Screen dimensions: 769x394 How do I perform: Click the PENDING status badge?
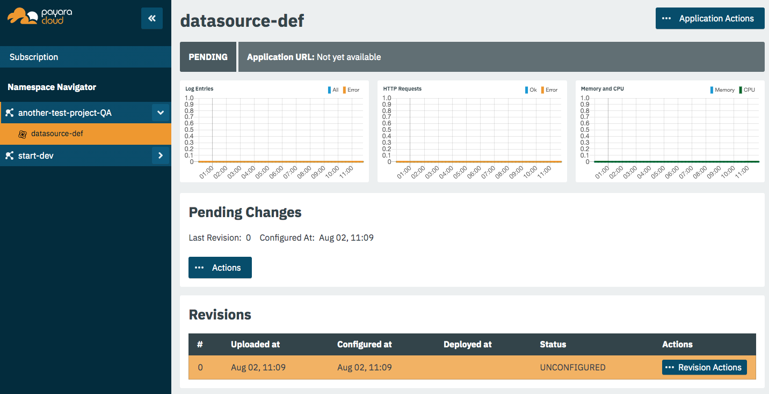point(208,57)
